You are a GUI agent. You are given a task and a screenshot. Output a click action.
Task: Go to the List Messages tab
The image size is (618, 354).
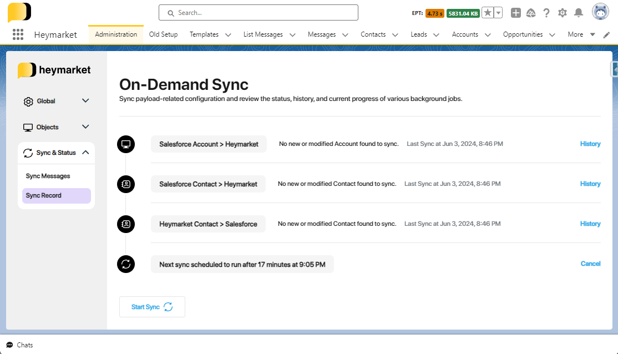263,34
